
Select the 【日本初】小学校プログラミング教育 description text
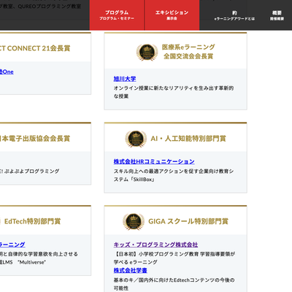174,258
